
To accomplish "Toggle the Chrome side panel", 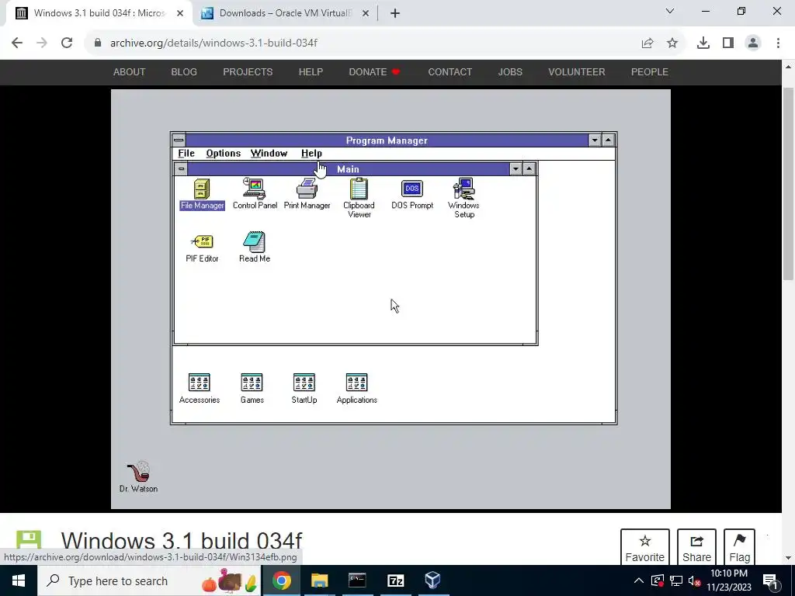I will pos(728,43).
